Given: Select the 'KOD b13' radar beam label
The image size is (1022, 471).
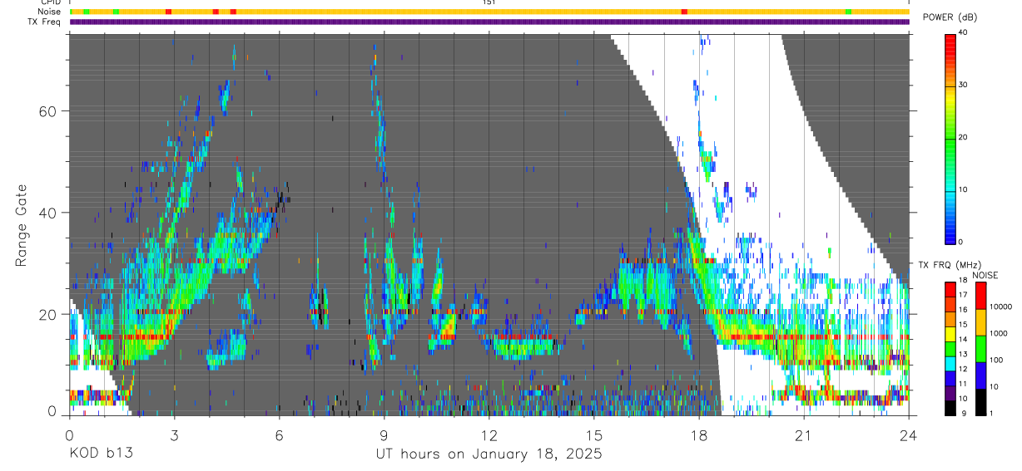Looking at the screenshot, I should click(x=100, y=454).
